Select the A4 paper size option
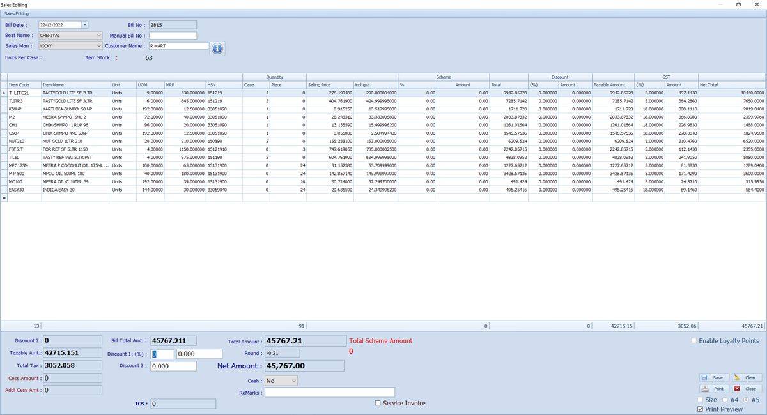The height and width of the screenshot is (415, 767). tap(725, 400)
